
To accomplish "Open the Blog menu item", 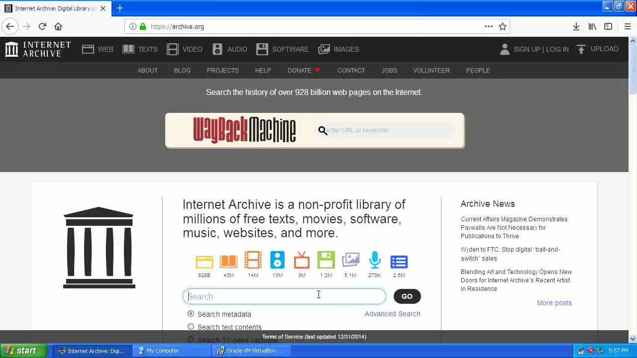I will point(182,70).
